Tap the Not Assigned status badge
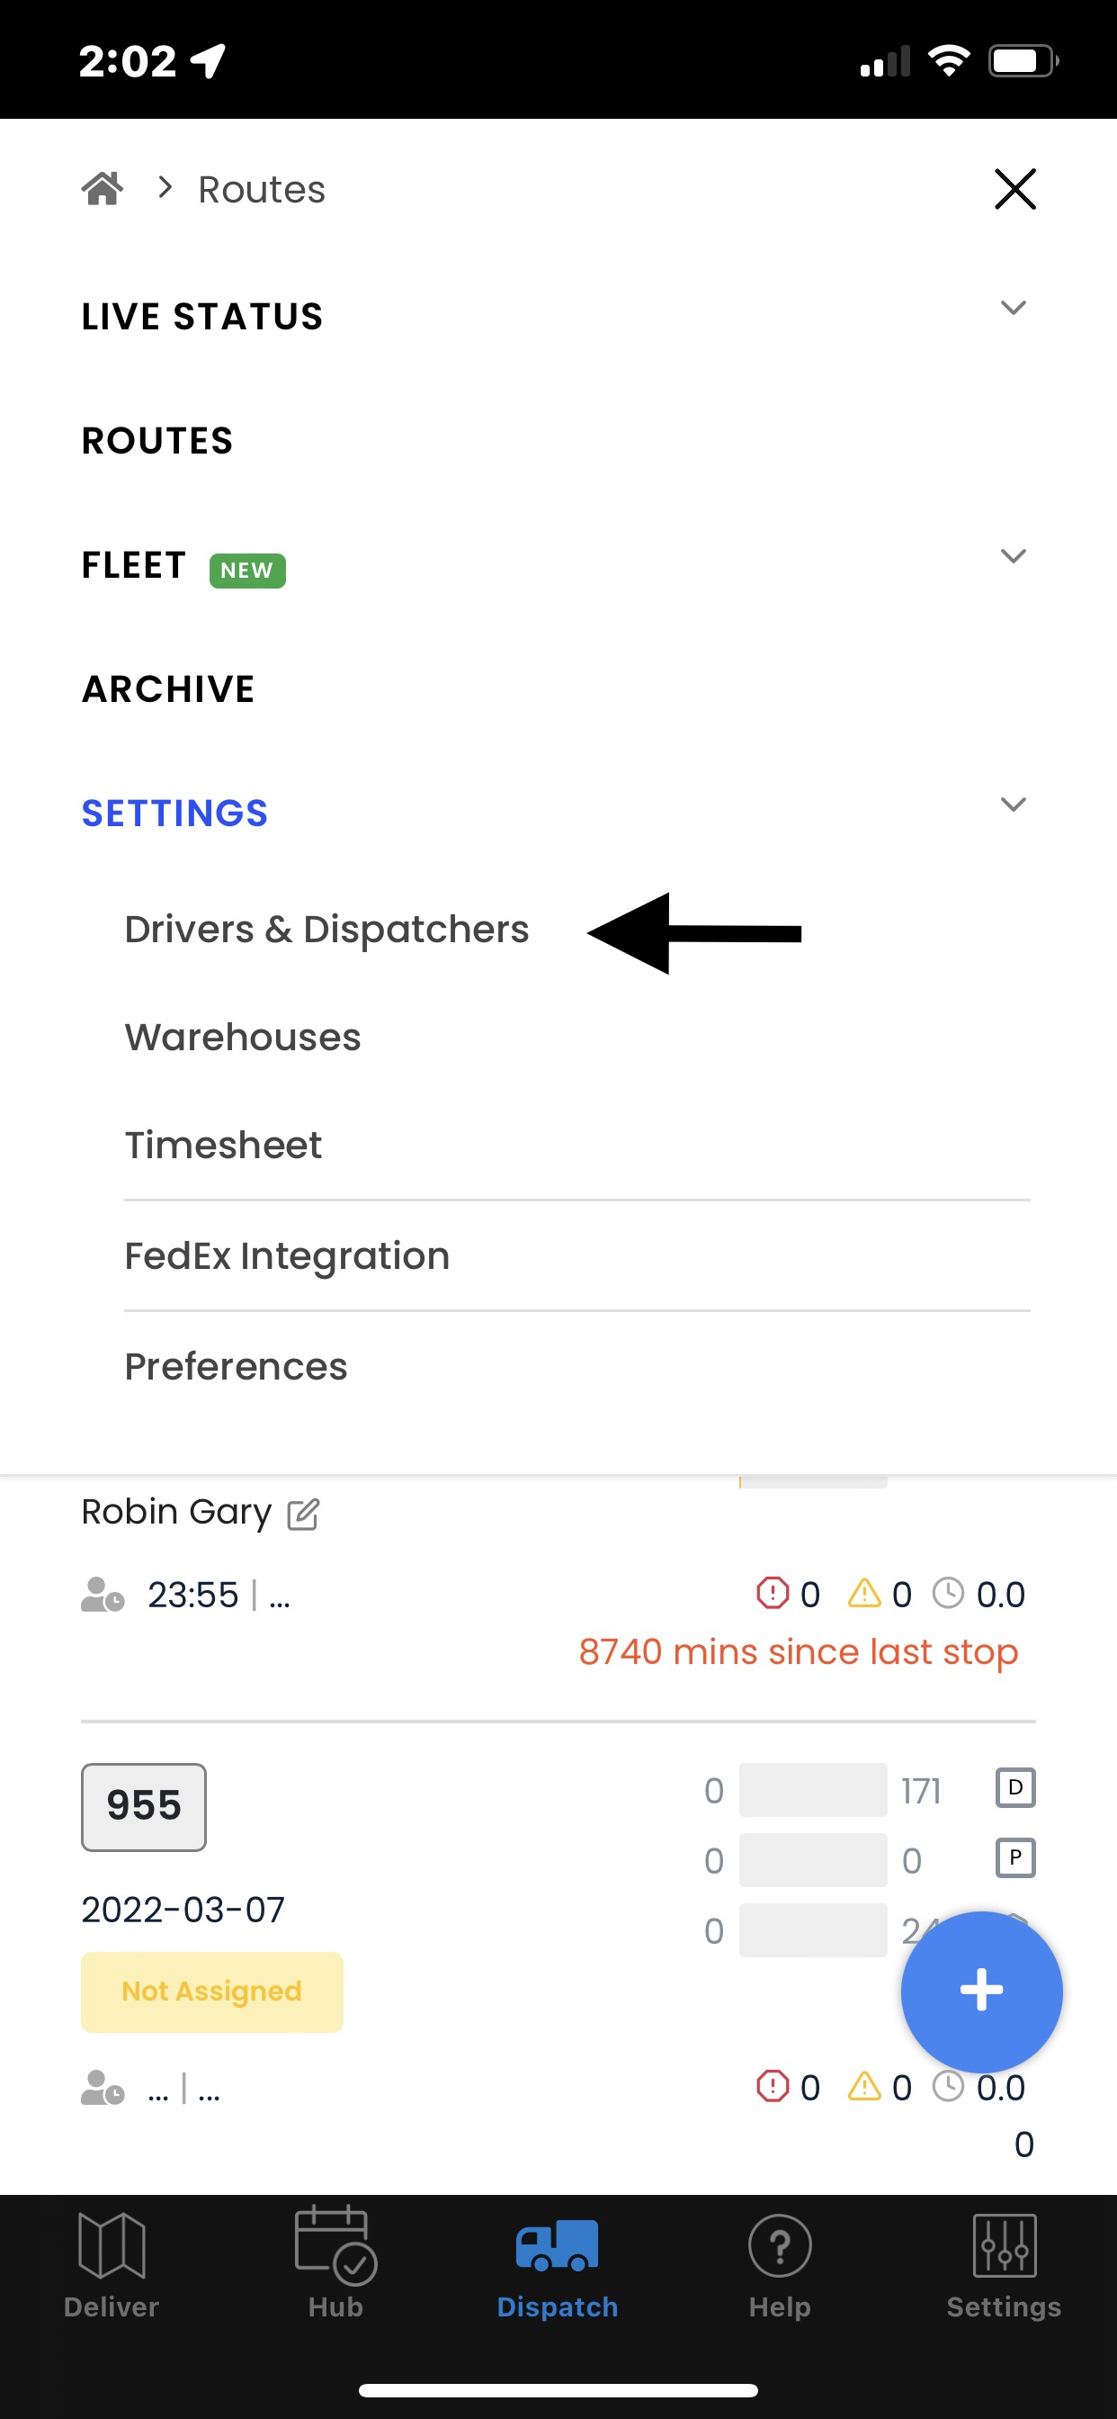The height and width of the screenshot is (2419, 1117). tap(212, 1992)
